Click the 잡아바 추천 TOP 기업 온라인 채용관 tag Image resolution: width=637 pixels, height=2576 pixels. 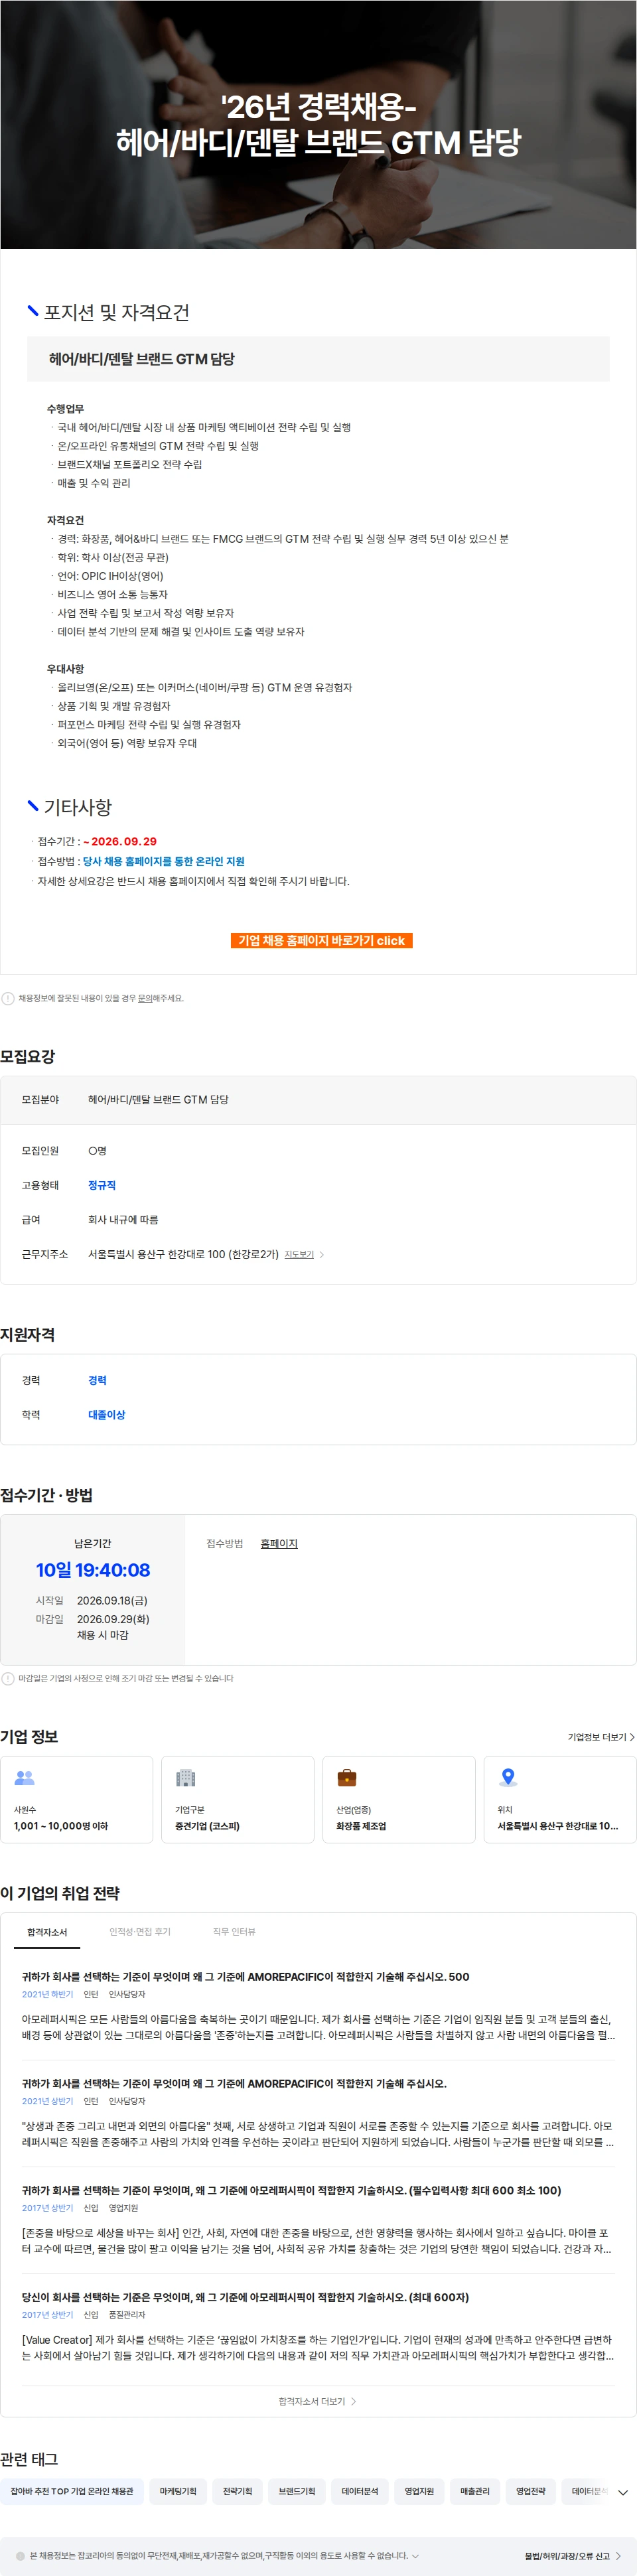tap(72, 2491)
